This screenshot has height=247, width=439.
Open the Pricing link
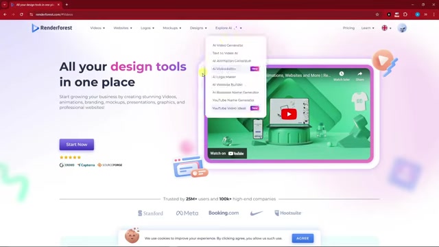(348, 28)
